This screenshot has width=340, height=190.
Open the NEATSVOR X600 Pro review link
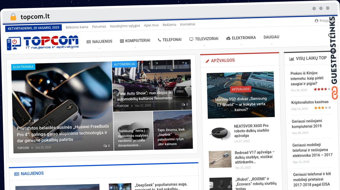point(252,131)
